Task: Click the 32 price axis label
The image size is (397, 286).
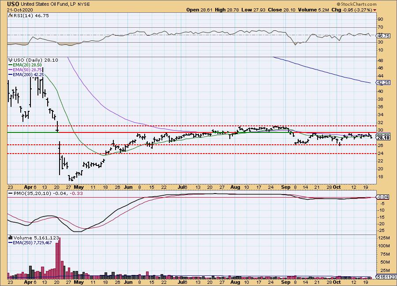Action: (380, 122)
